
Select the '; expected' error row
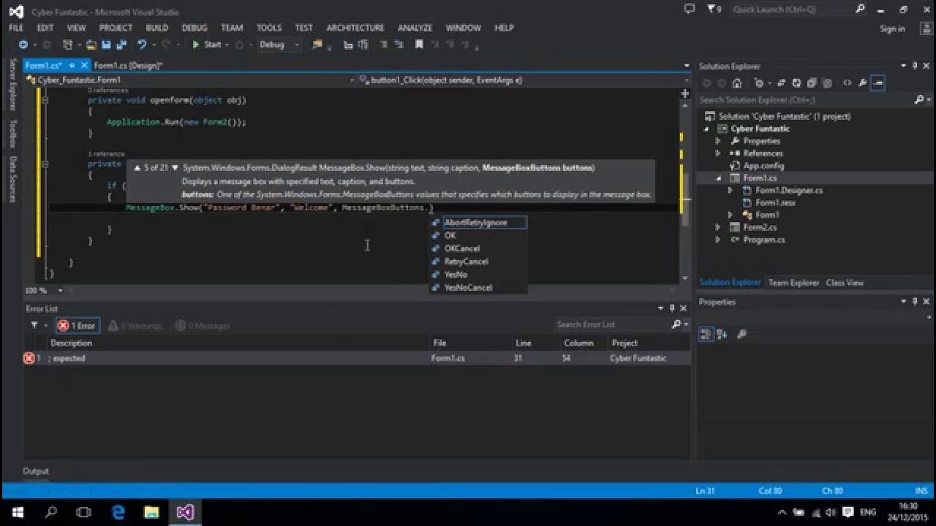[356, 358]
